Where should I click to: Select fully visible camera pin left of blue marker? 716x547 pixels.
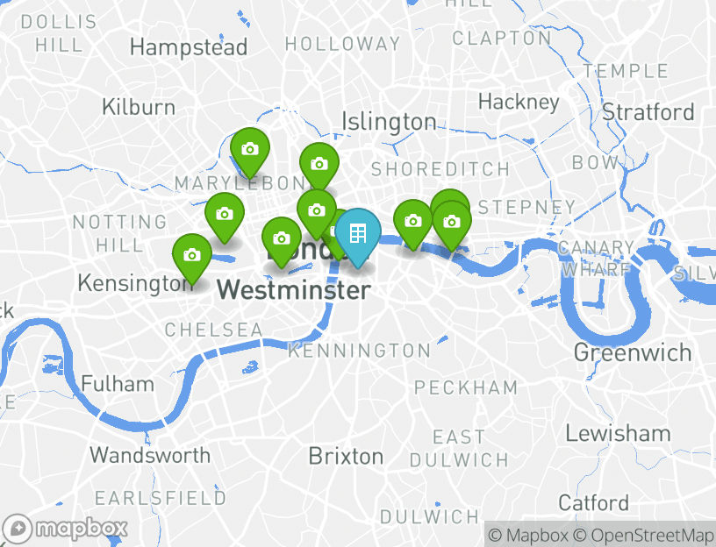pyautogui.click(x=317, y=211)
